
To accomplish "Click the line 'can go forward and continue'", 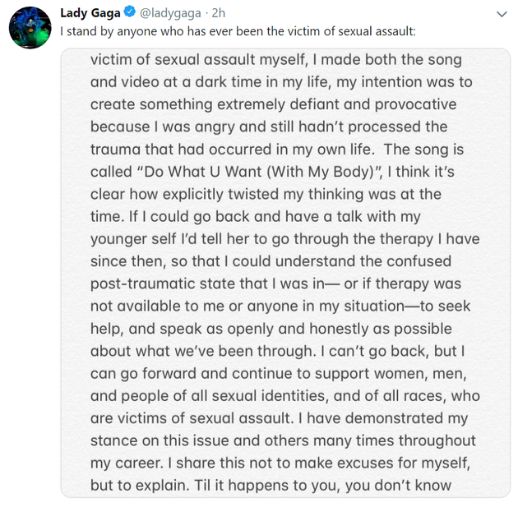I will coord(279,374).
